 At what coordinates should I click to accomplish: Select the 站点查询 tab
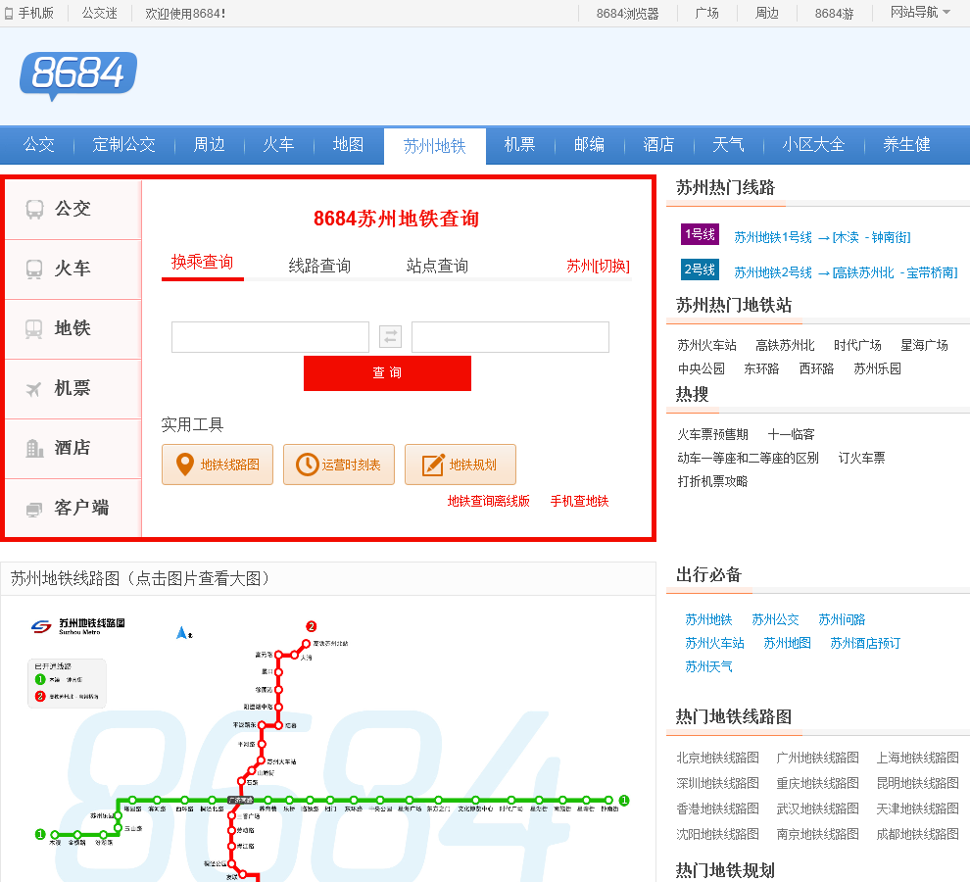(x=437, y=267)
